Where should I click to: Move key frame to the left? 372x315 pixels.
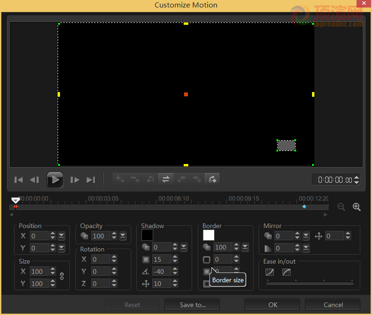click(181, 179)
